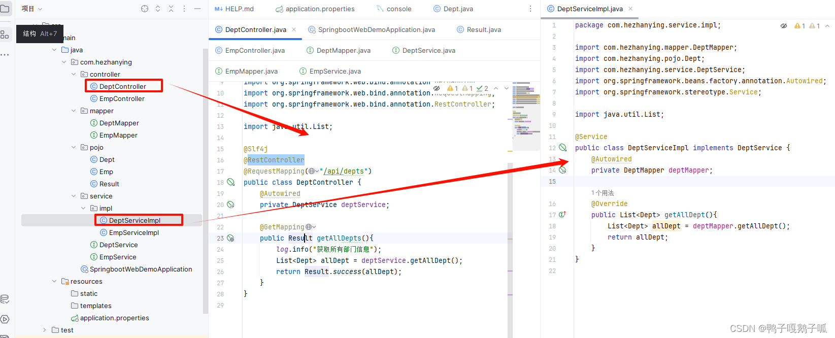Click the autowired bean gutter icon line 14
Image resolution: width=835 pixels, height=338 pixels.
click(x=562, y=170)
